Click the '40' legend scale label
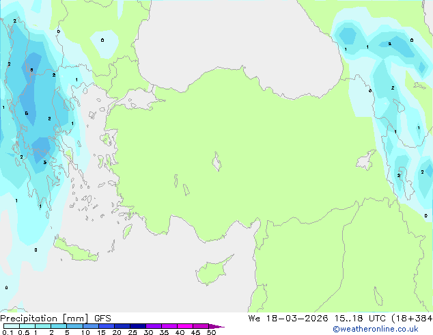Image resolution: width=433 pixels, height=335 pixels. (180, 332)
